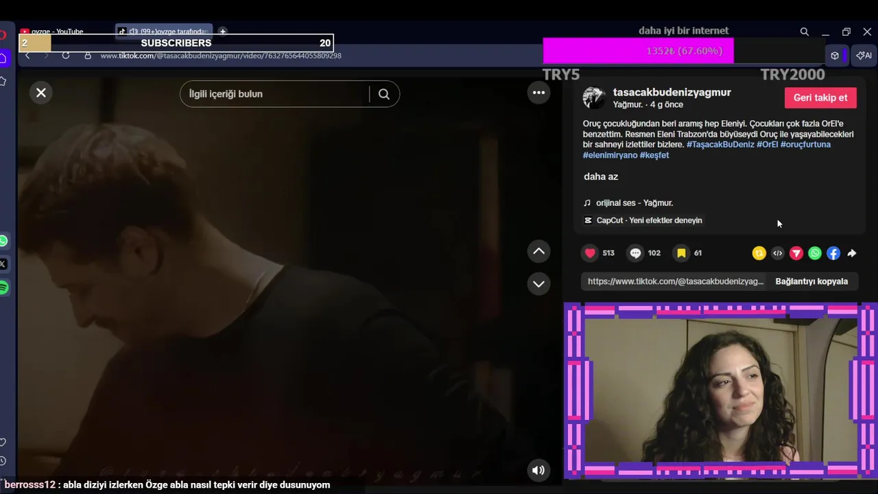The image size is (878, 494).
Task: Open the #TaşacakBuDeniz hashtag
Action: point(720,145)
